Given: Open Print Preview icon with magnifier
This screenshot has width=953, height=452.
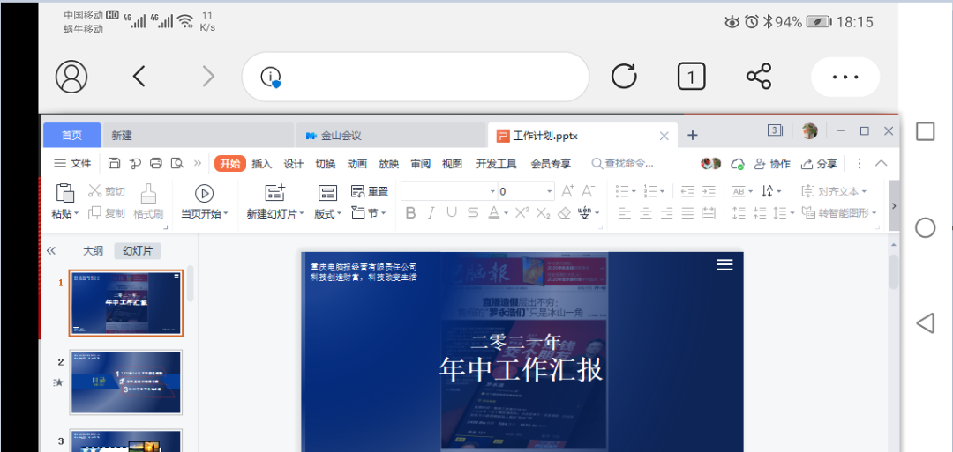Looking at the screenshot, I should click(176, 163).
